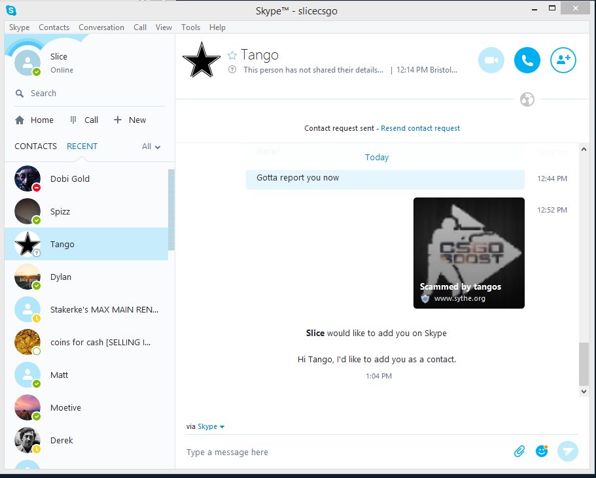Open the via Skype dropdown
This screenshot has height=478, width=596.
pyautogui.click(x=211, y=426)
